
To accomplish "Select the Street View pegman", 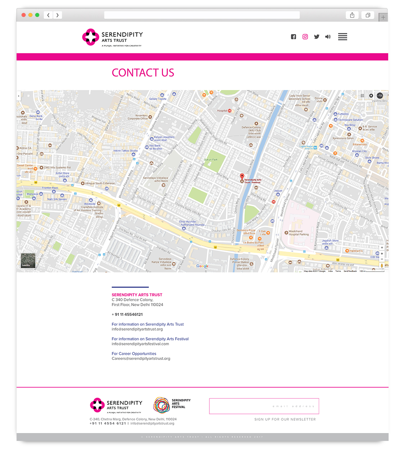I will click(x=382, y=265).
